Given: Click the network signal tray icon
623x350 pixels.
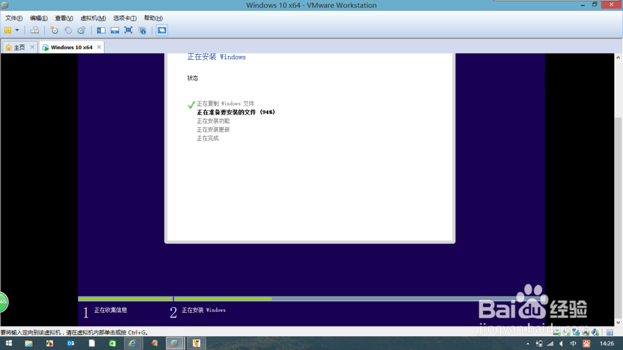Looking at the screenshot, I should pyautogui.click(x=550, y=344).
